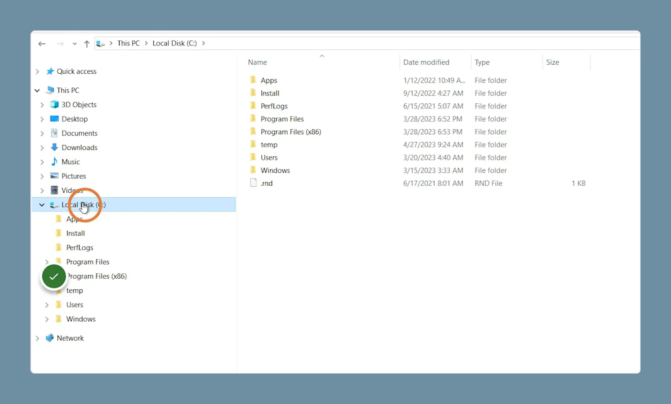Click the Pictures icon in sidebar
The height and width of the screenshot is (404, 671).
pyautogui.click(x=54, y=176)
